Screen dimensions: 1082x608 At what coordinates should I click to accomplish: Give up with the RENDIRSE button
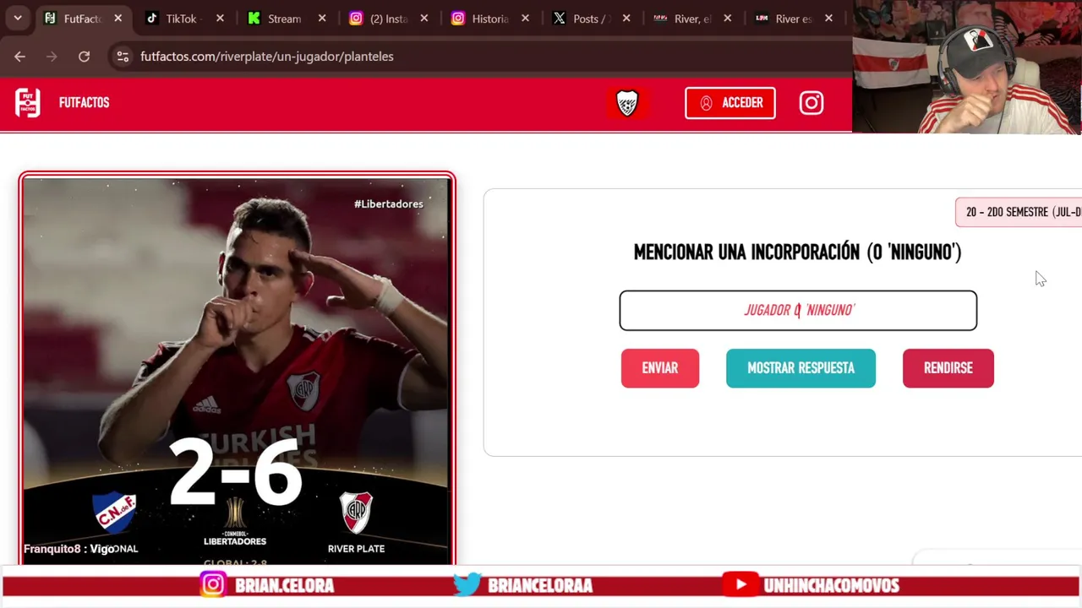click(948, 368)
